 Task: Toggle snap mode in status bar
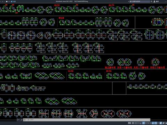tap(136, 123)
